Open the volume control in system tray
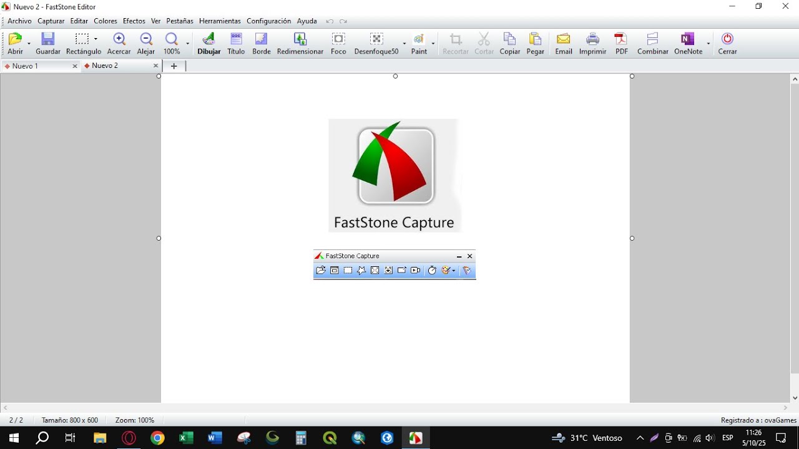 (x=710, y=438)
